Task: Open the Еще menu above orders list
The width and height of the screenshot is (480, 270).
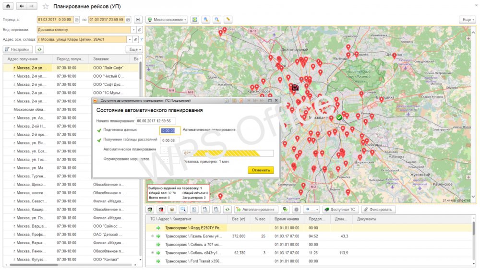Action: (134, 49)
